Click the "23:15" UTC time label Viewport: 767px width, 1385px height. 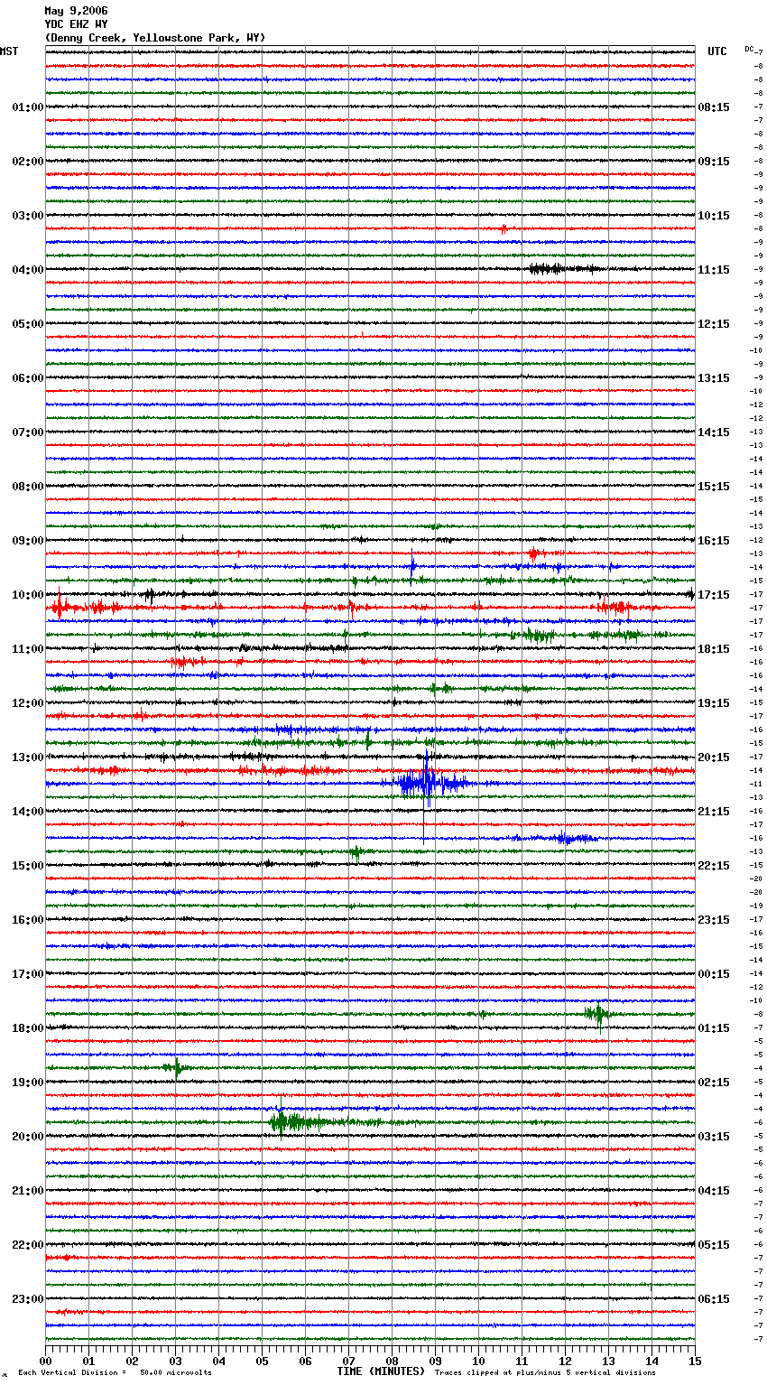pos(714,920)
